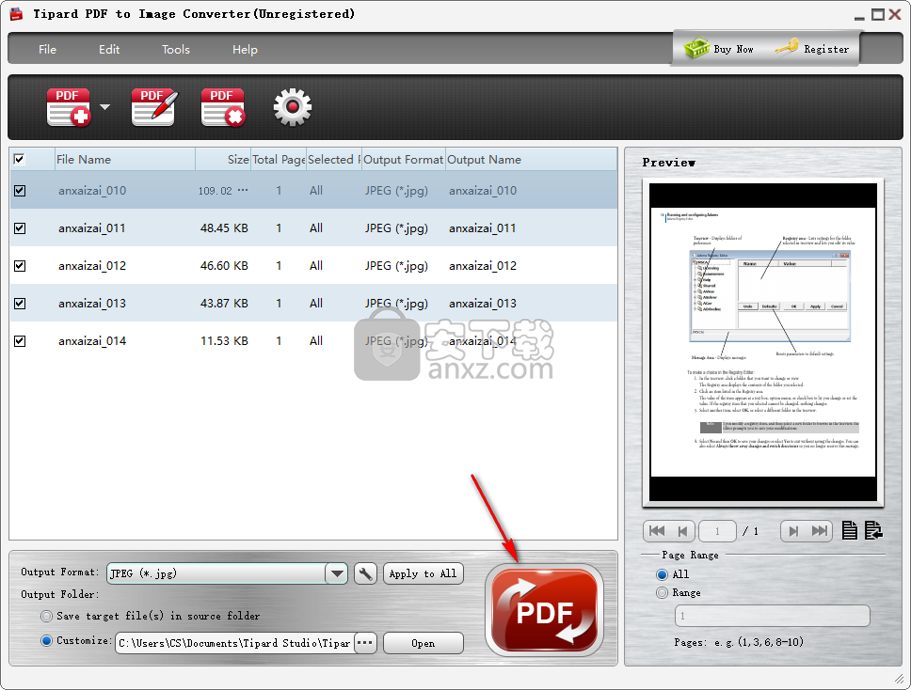Screen dimensions: 911x690
Task: Open the Add PDF dropdown arrow
Action: click(x=105, y=107)
